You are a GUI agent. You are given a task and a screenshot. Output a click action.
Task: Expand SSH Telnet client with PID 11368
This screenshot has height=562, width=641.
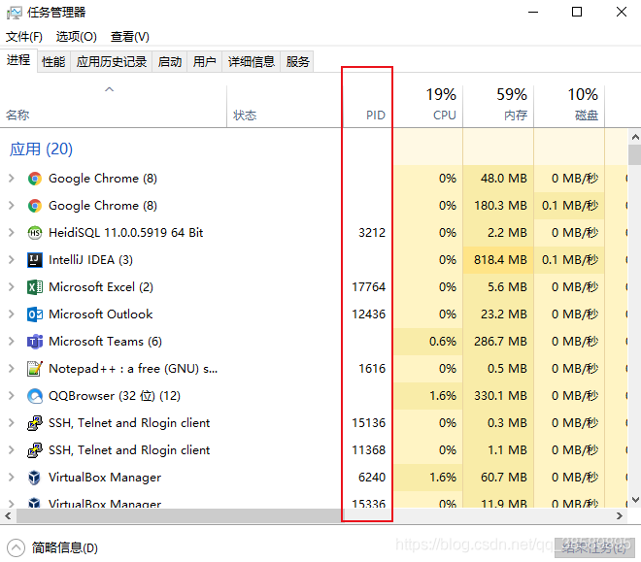[x=12, y=450]
